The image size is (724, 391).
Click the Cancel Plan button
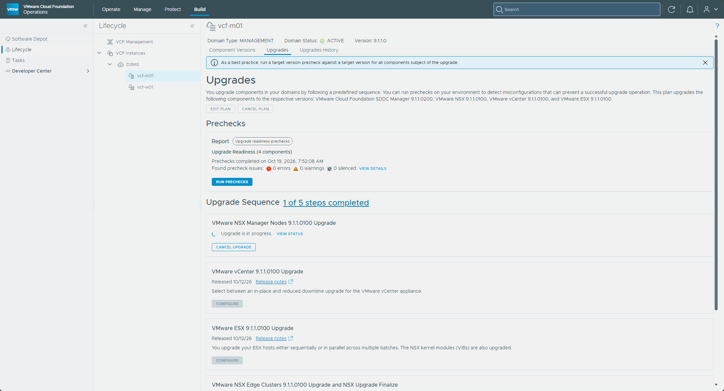[255, 109]
